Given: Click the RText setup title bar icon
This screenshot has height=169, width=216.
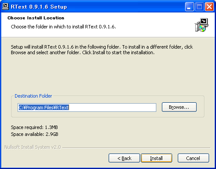Looking at the screenshot, I should (6, 6).
